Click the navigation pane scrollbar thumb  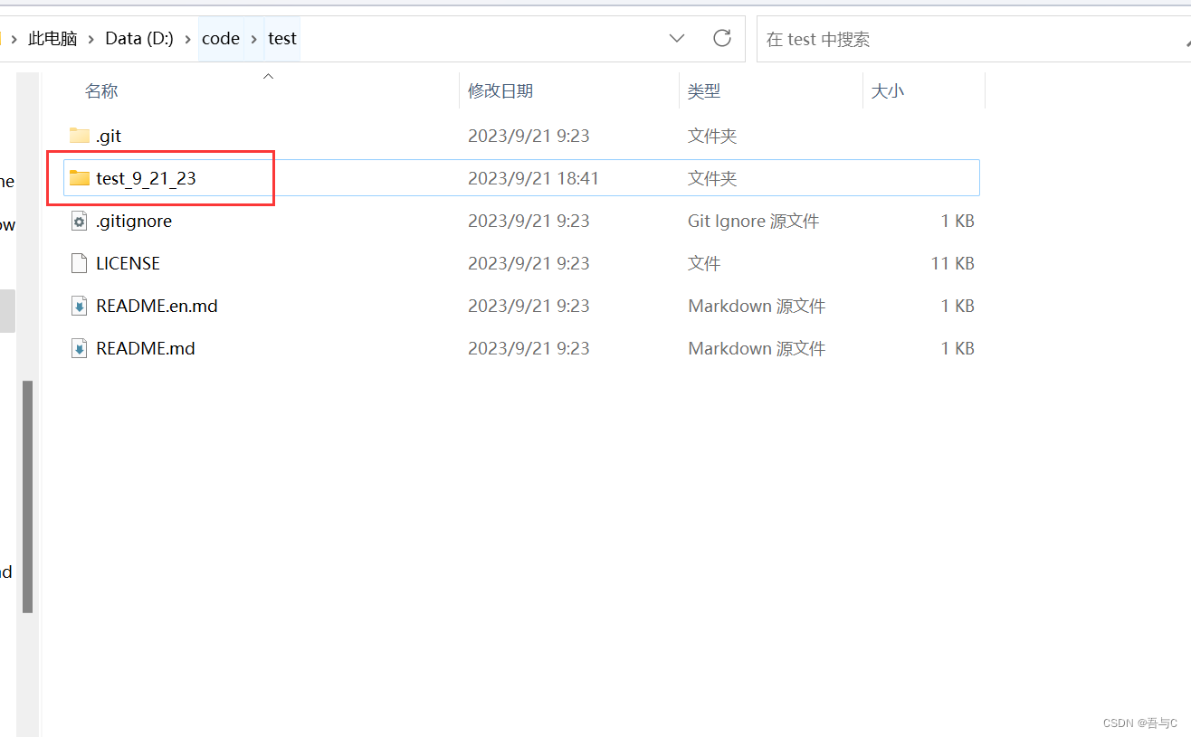click(28, 496)
